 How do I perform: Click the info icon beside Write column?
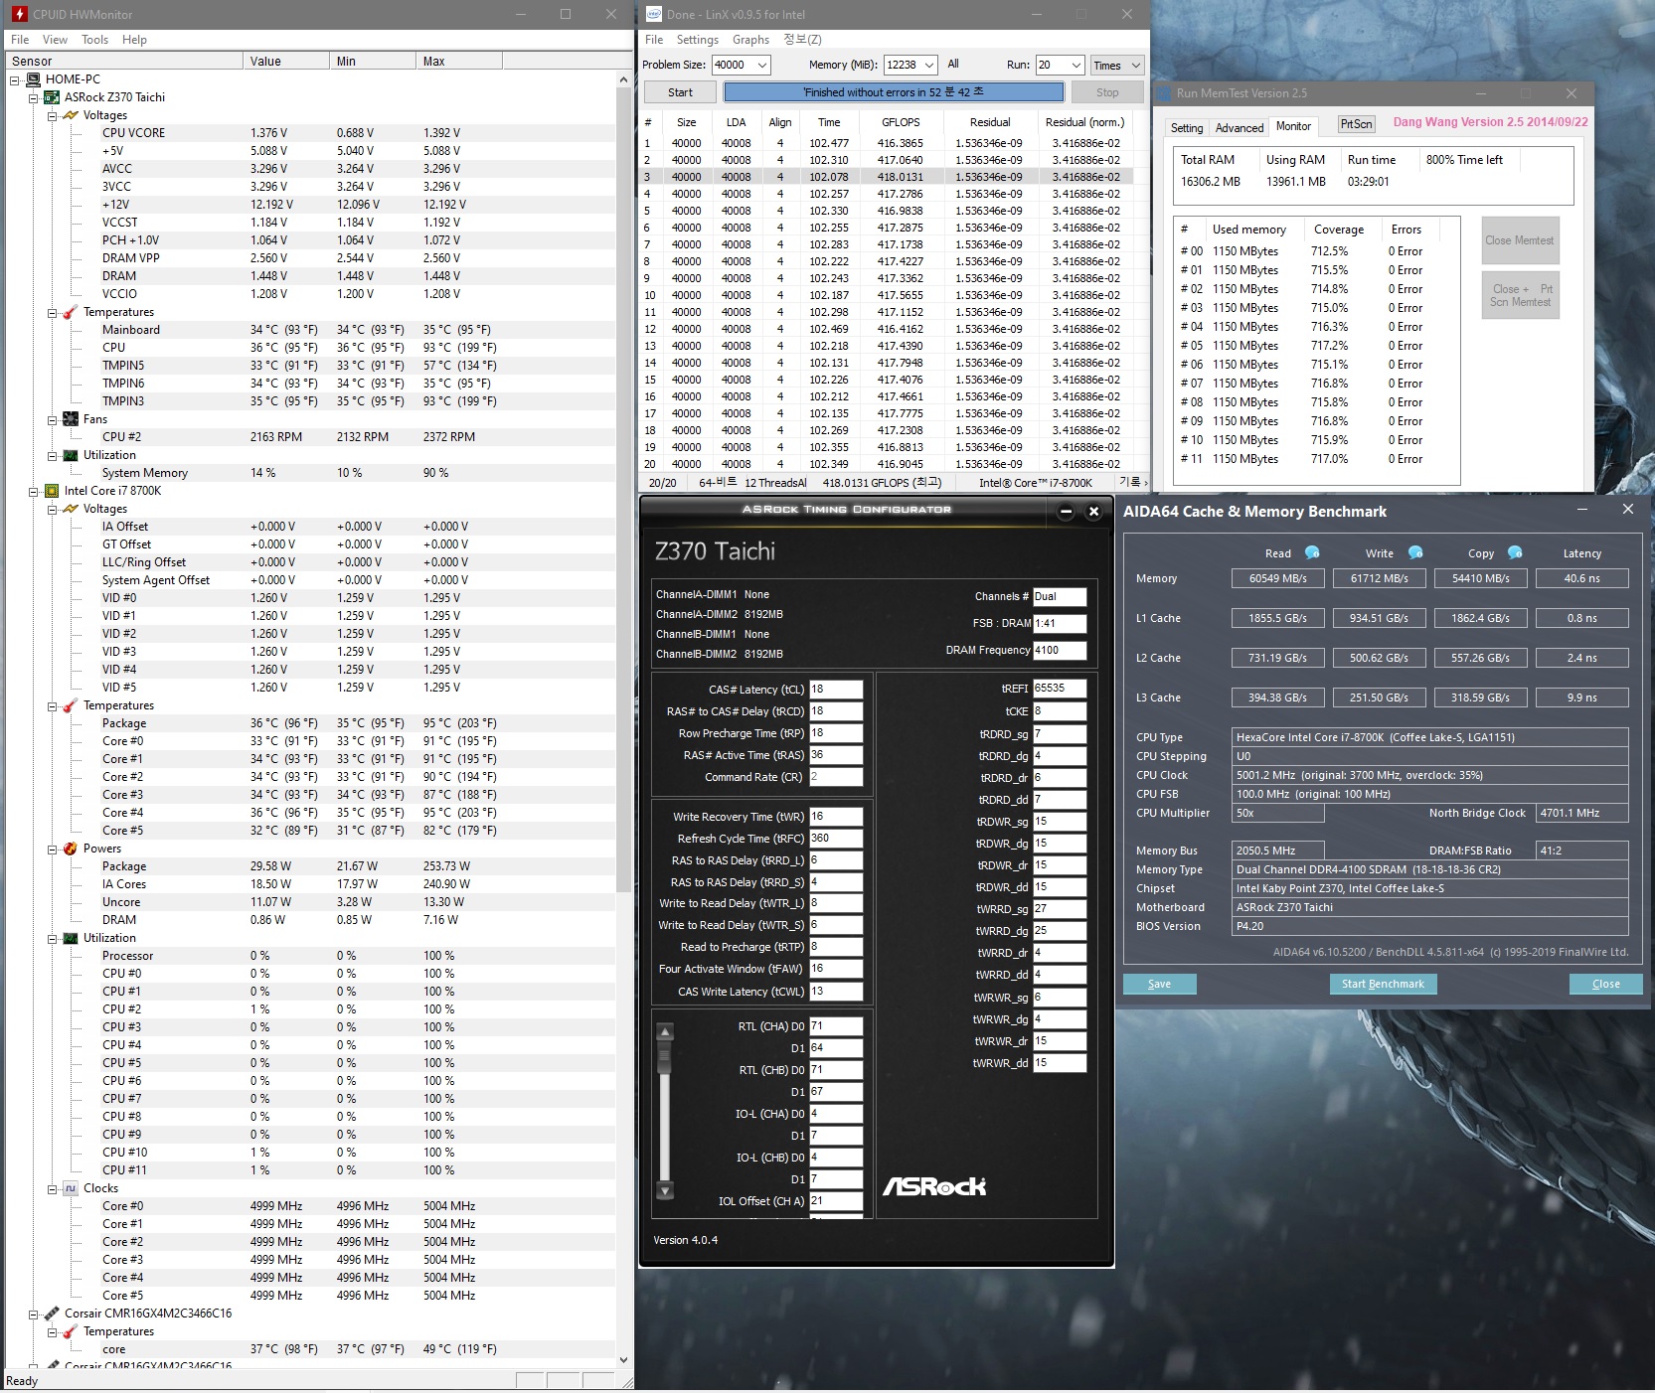pyautogui.click(x=1415, y=552)
